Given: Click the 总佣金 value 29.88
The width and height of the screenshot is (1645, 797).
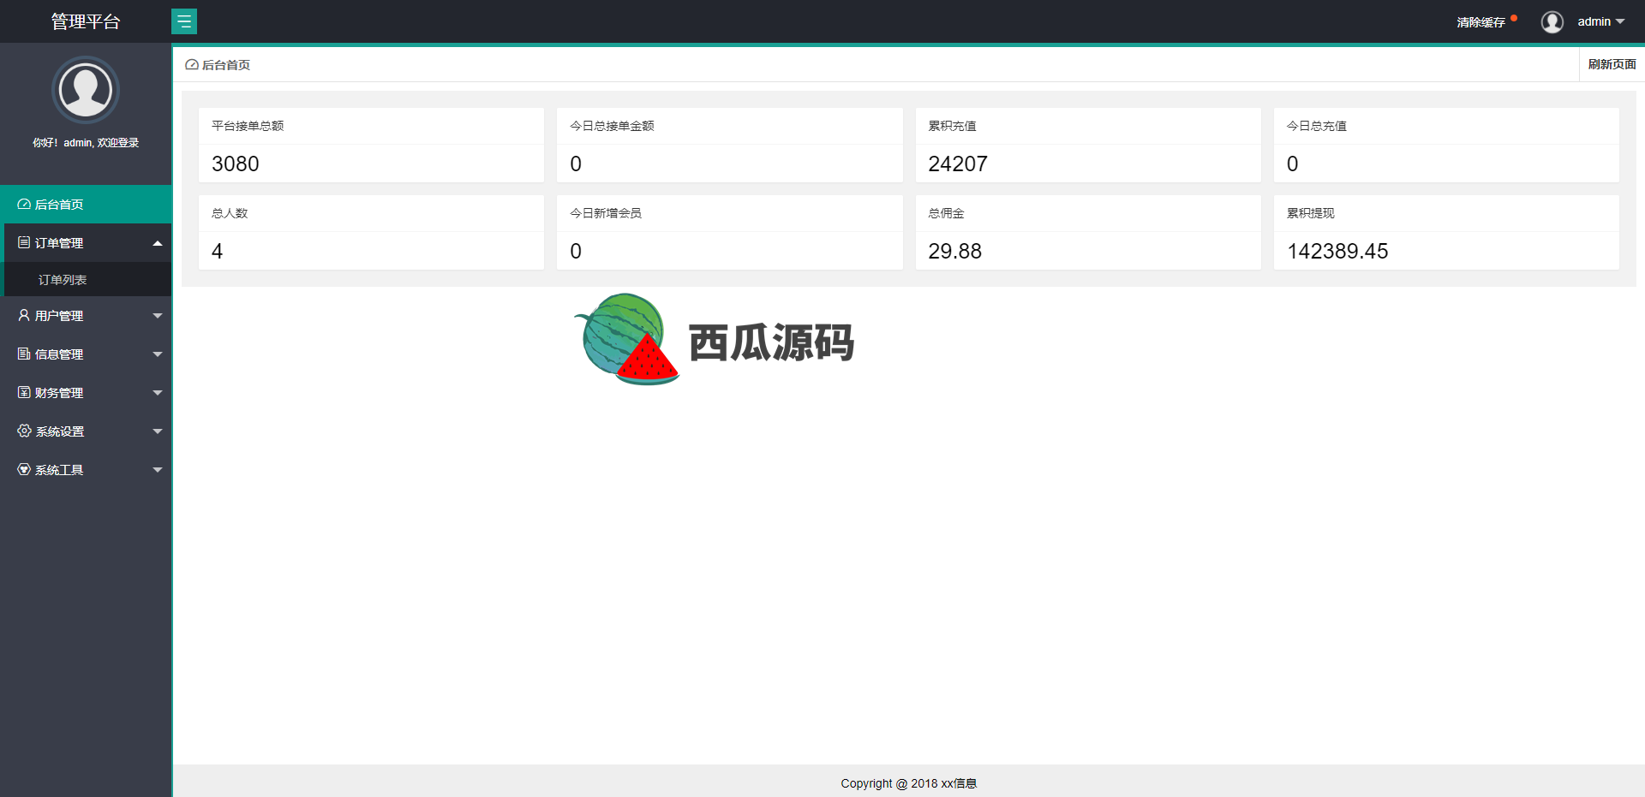Looking at the screenshot, I should 954,251.
